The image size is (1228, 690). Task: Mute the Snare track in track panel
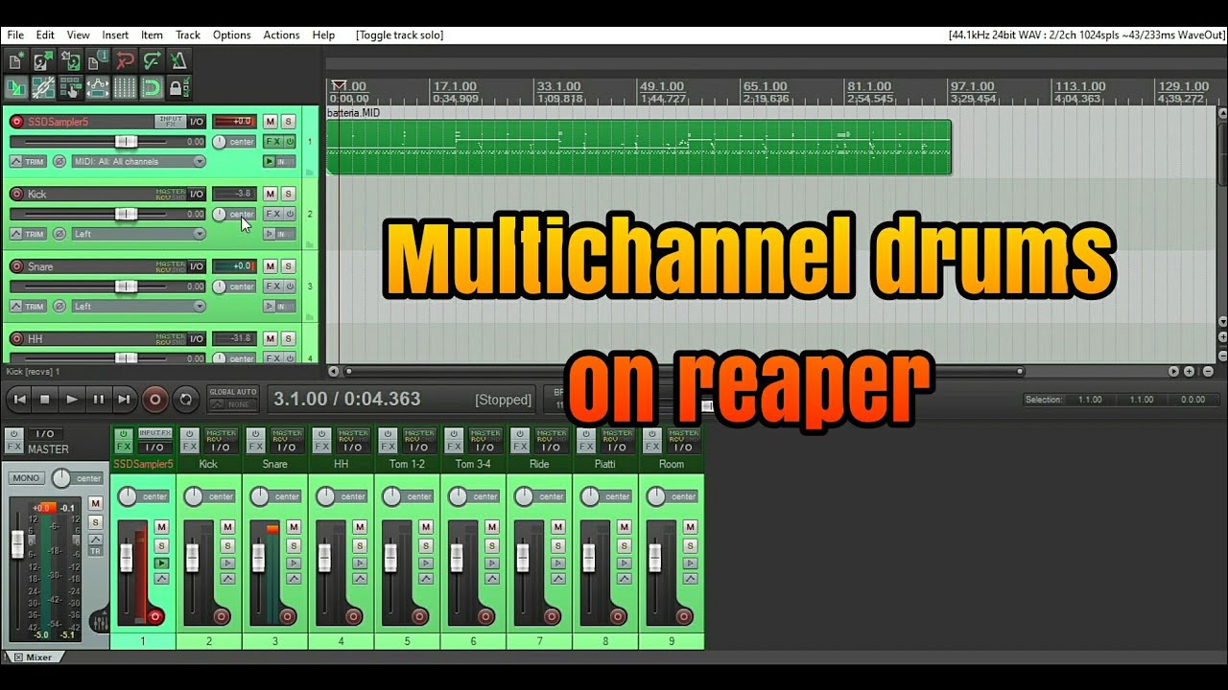point(271,266)
